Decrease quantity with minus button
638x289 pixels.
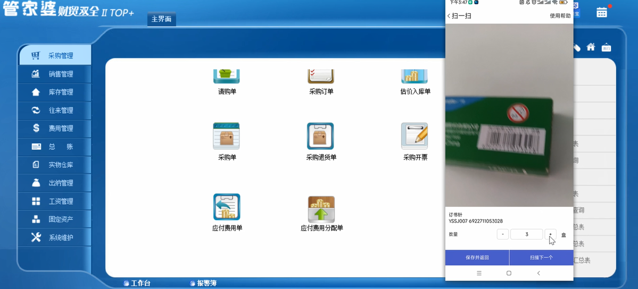coord(502,234)
